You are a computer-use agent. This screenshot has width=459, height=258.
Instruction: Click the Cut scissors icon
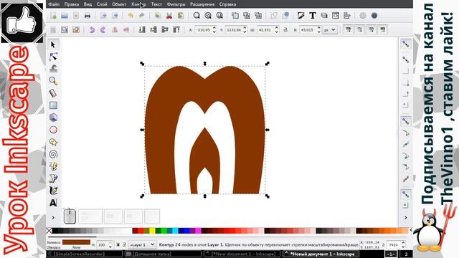169,16
